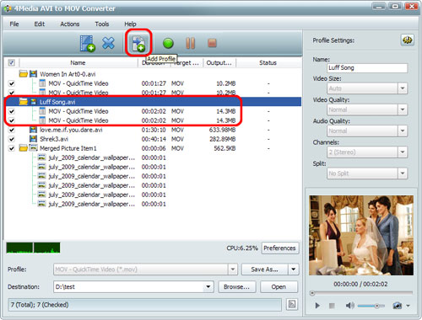This screenshot has width=422, height=320.
Task: Click the 633.98MB output size cell
Action: pyautogui.click(x=222, y=130)
